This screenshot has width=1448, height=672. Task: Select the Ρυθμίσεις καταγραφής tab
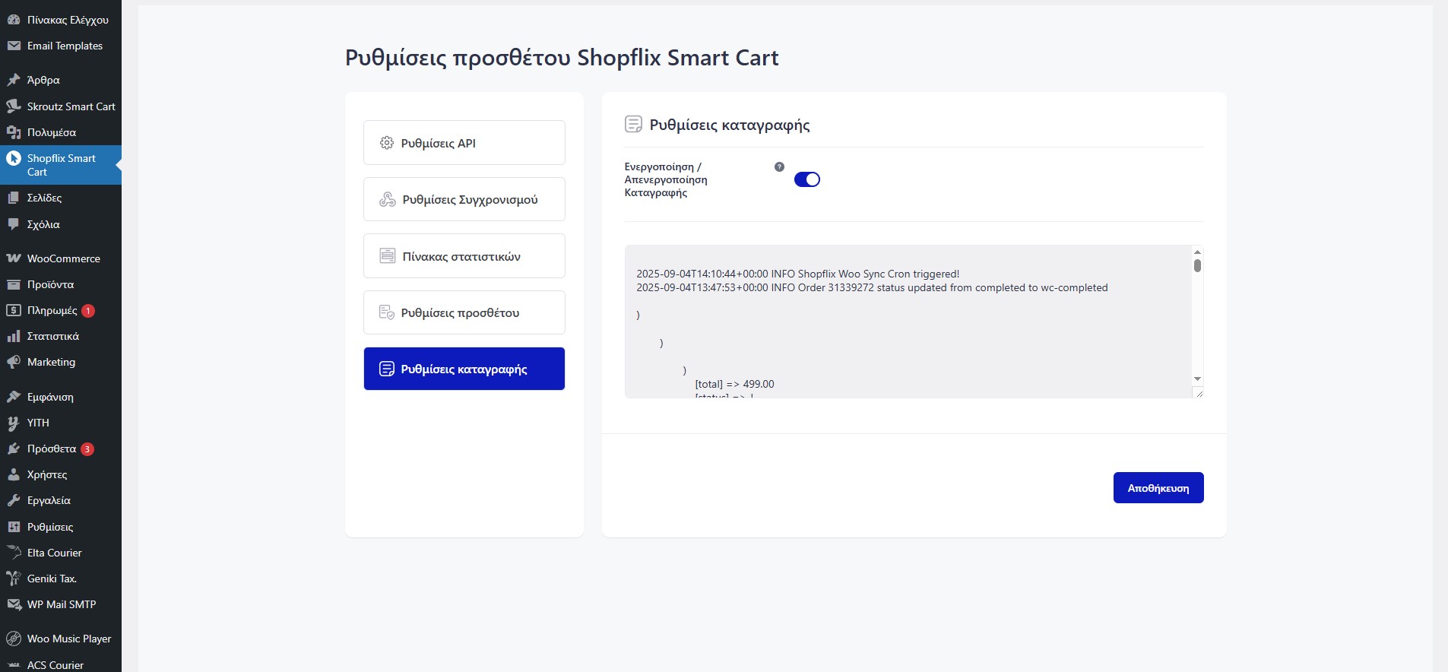464,369
